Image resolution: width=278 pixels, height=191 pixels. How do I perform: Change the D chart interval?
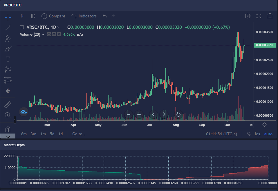pyautogui.click(x=22, y=16)
